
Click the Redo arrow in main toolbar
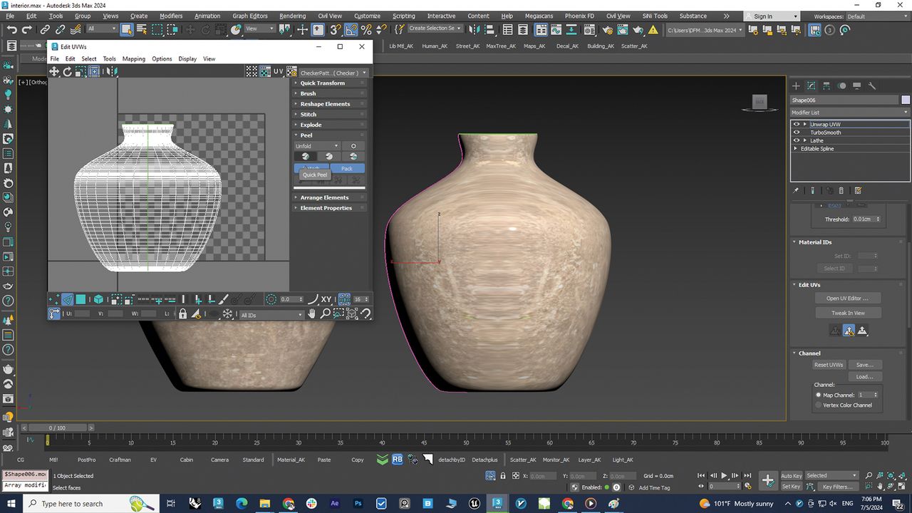pyautogui.click(x=27, y=29)
